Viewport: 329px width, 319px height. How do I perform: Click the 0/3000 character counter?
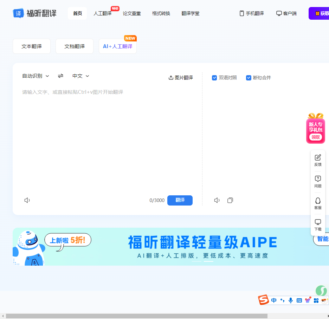point(157,200)
